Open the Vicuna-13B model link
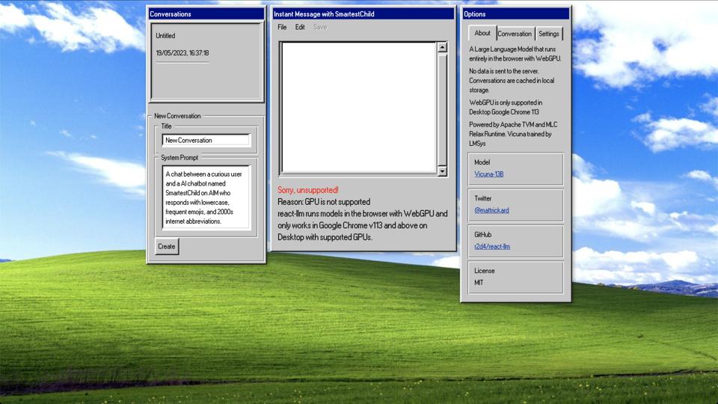 tap(489, 174)
